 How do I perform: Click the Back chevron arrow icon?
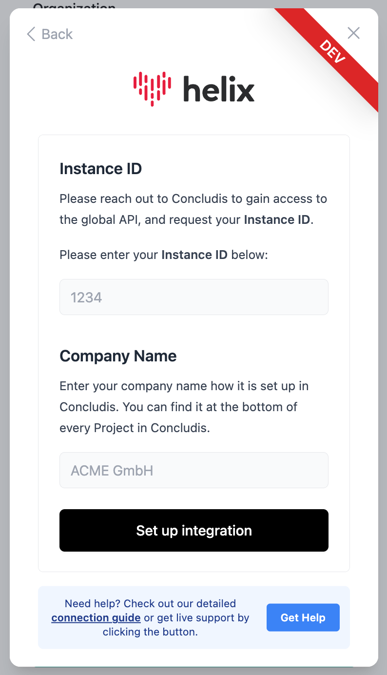(x=31, y=34)
